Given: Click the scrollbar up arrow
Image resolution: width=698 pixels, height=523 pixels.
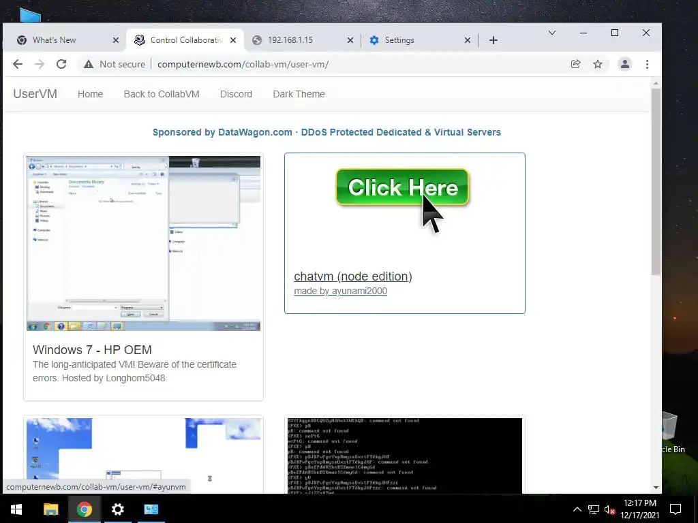Looking at the screenshot, I should pyautogui.click(x=656, y=83).
